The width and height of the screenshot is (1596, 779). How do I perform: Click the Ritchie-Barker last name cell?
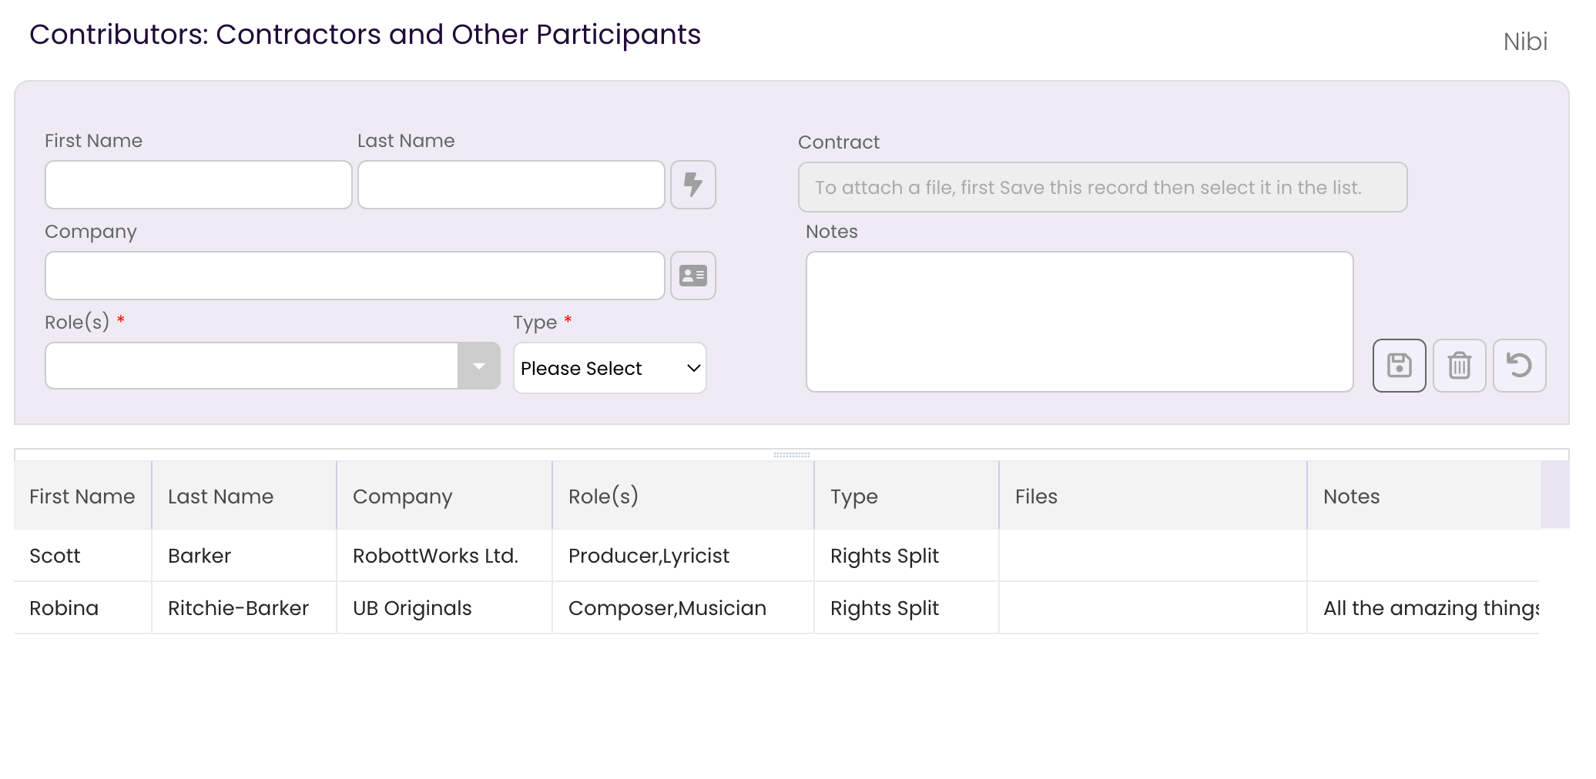tap(244, 608)
